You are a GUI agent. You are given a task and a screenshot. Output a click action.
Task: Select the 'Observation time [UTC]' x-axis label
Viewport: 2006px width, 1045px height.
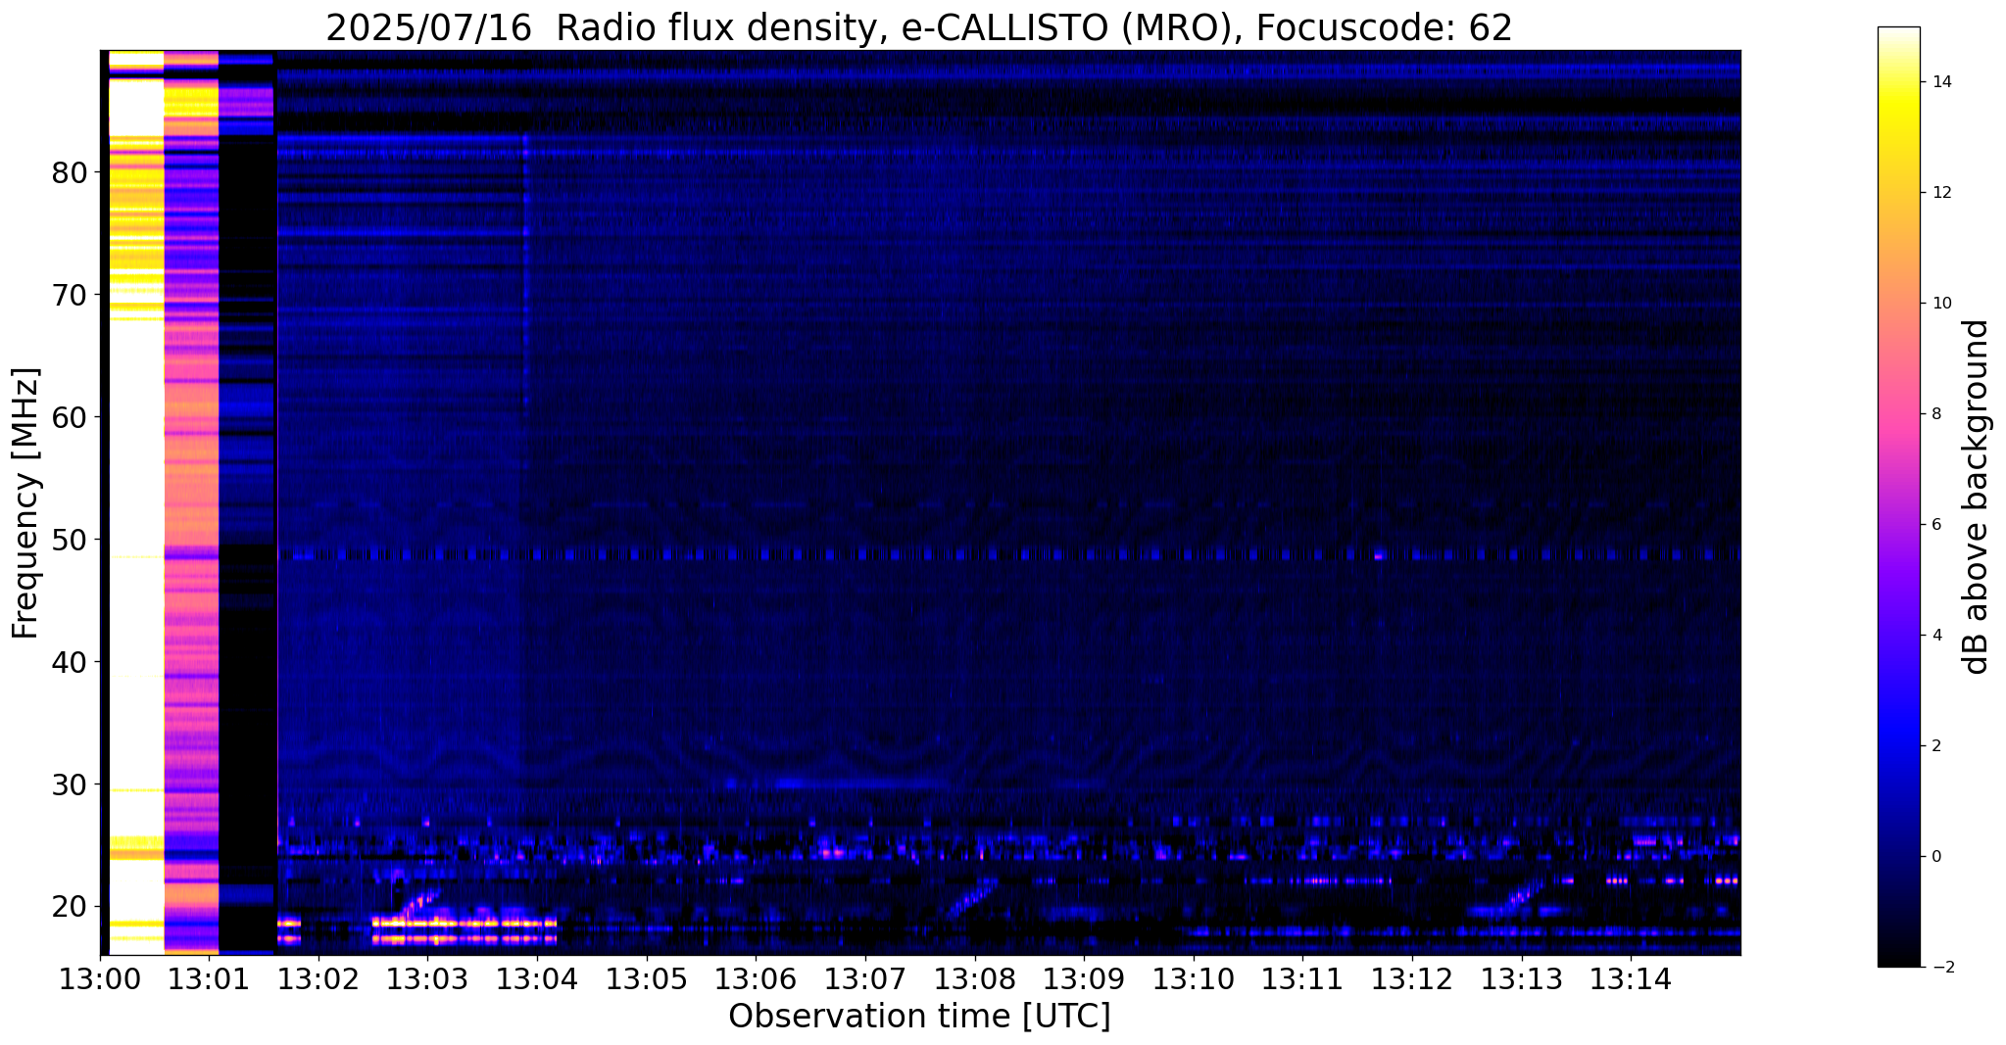919,1017
